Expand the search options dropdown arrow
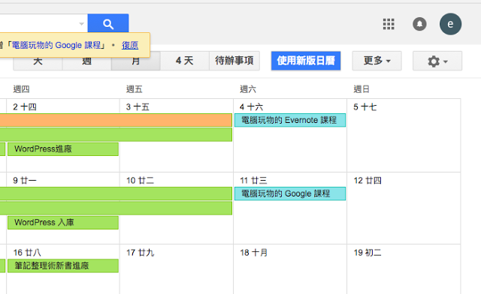The width and height of the screenshot is (481, 294). pos(82,23)
